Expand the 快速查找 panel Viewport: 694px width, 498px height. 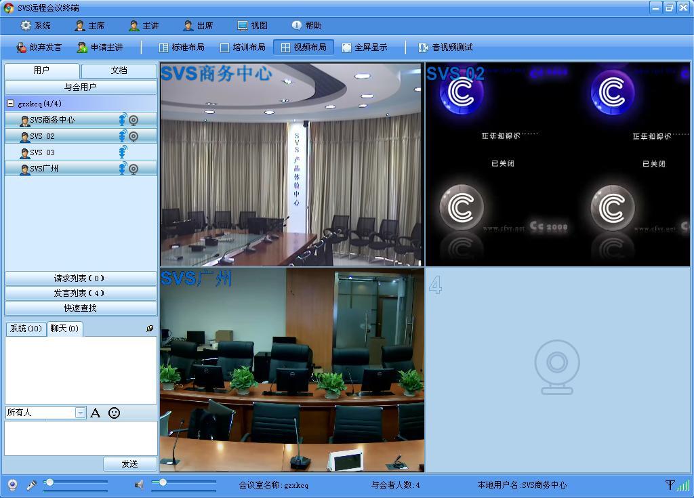tap(81, 308)
